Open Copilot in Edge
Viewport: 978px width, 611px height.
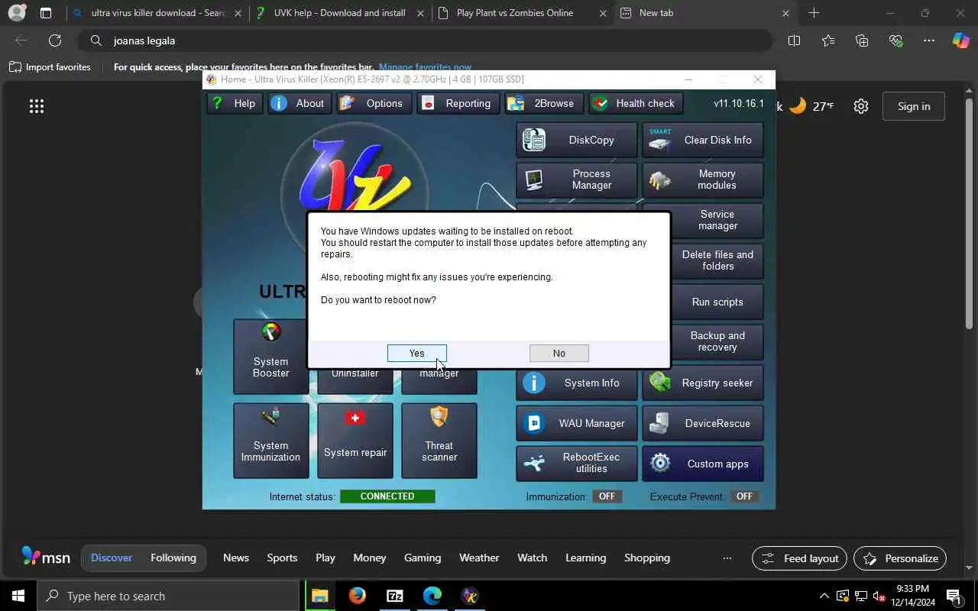tap(960, 40)
